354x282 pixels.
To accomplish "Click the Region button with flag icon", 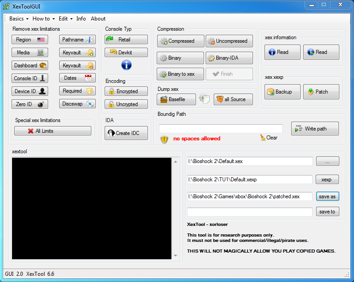I will click(x=30, y=40).
